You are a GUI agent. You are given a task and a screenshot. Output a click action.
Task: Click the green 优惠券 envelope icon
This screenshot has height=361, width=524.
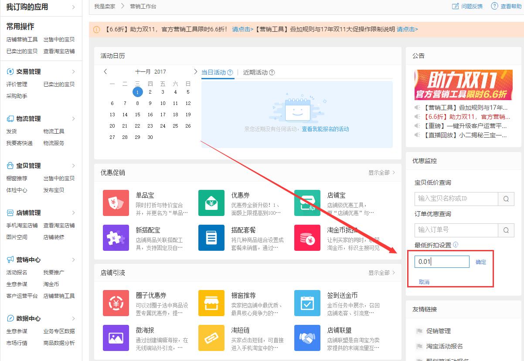(211, 203)
